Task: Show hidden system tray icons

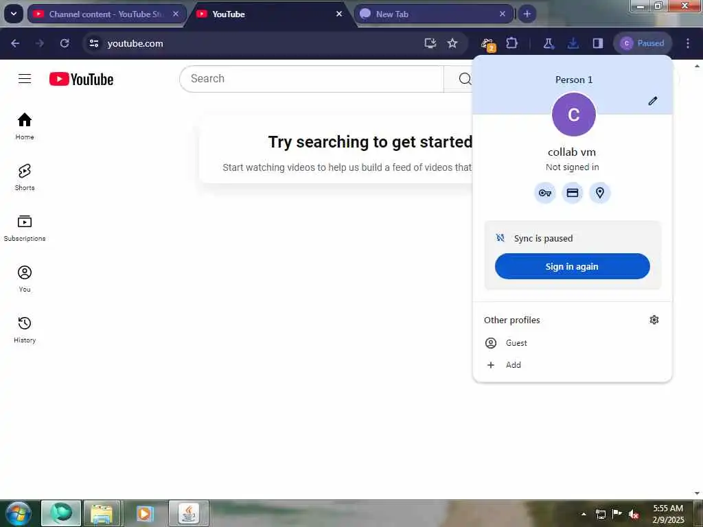Action: tap(584, 514)
